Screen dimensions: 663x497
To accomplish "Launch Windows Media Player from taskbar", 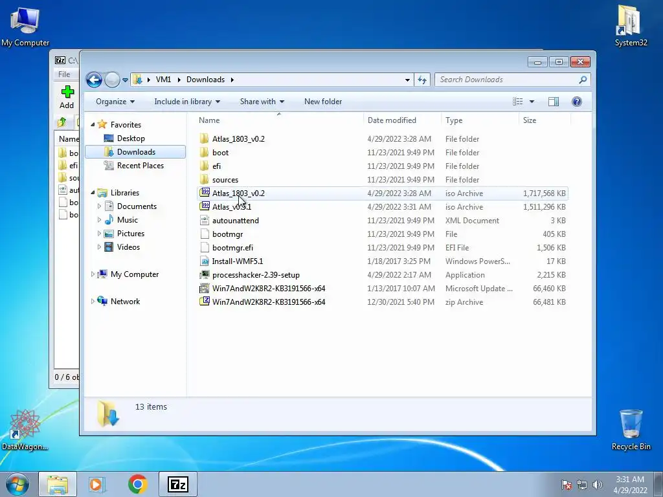I will (x=97, y=484).
